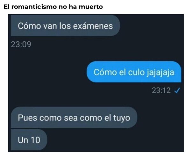Image resolution: width=191 pixels, height=156 pixels.
Task: Click the word 'tuyo' in the grey bubble
Action: (x=122, y=118)
